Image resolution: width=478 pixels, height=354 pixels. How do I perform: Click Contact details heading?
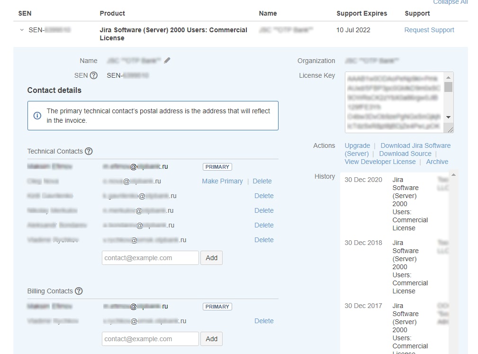(54, 90)
